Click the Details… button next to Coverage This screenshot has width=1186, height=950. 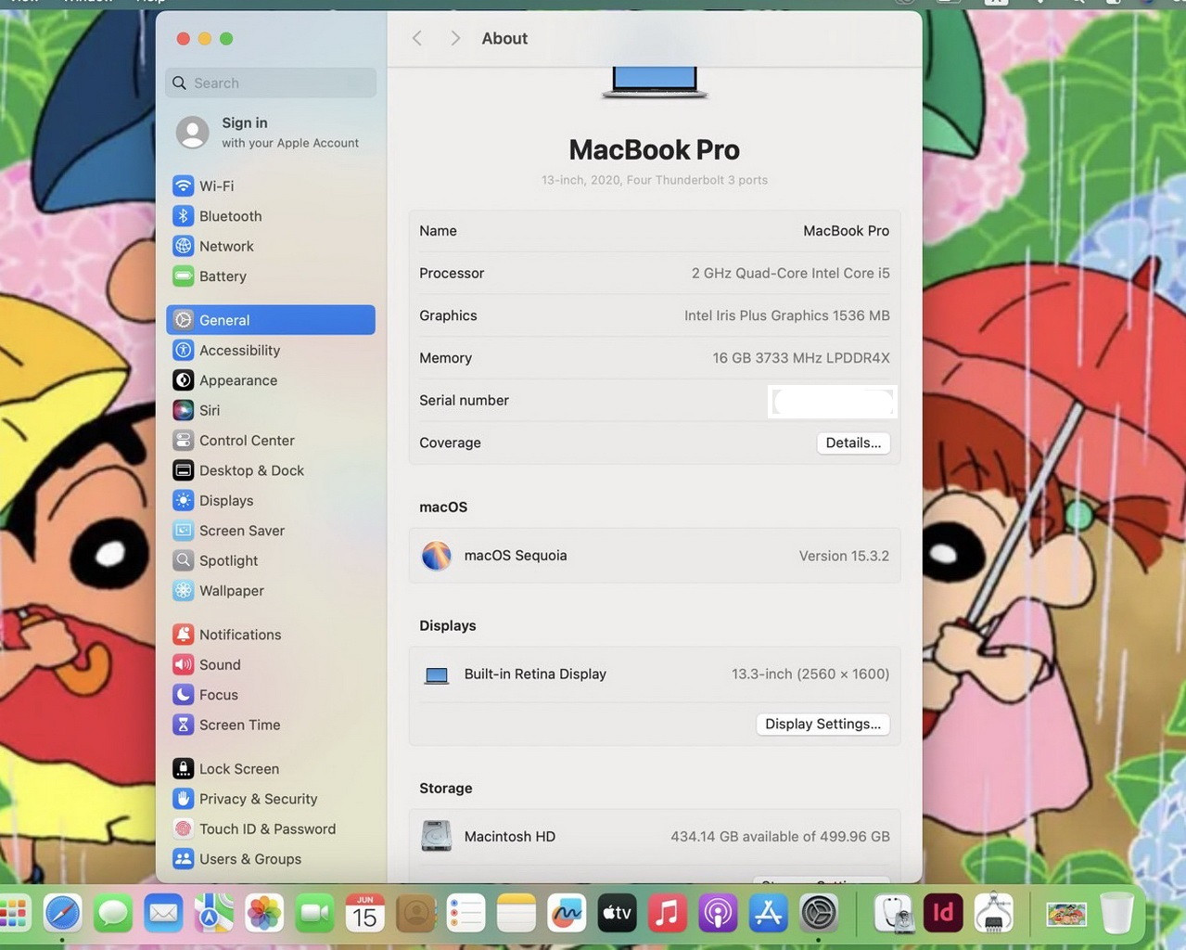coord(853,443)
